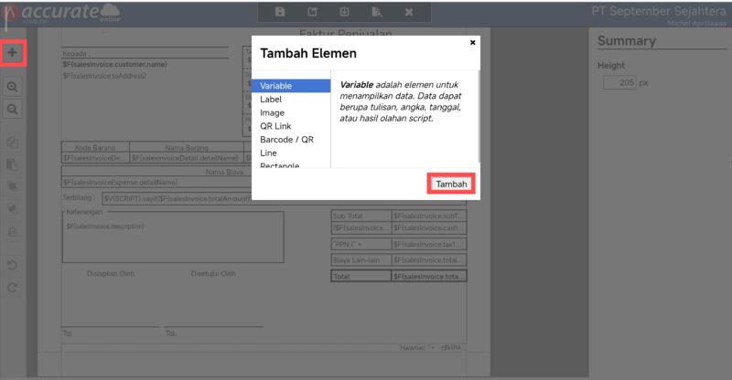This screenshot has width=732, height=380.
Task: Click the dialog description scrollbar
Action: 478,119
